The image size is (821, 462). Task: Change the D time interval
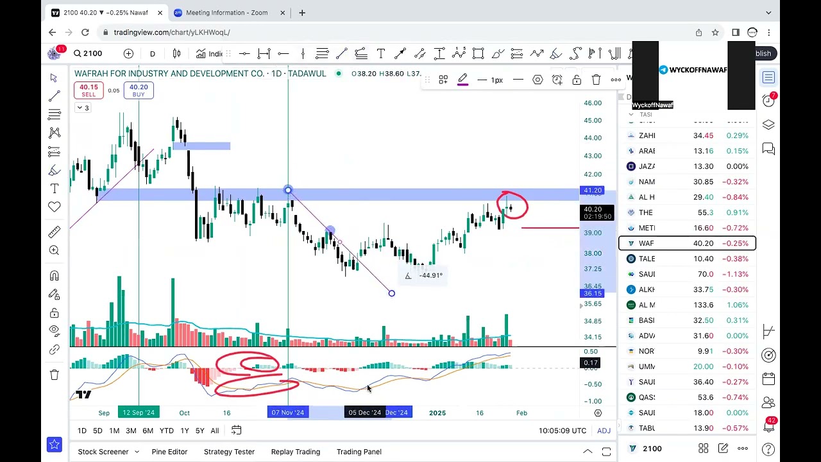[152, 53]
